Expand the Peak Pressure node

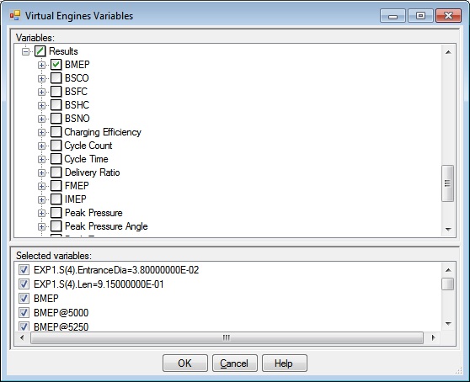tap(41, 213)
